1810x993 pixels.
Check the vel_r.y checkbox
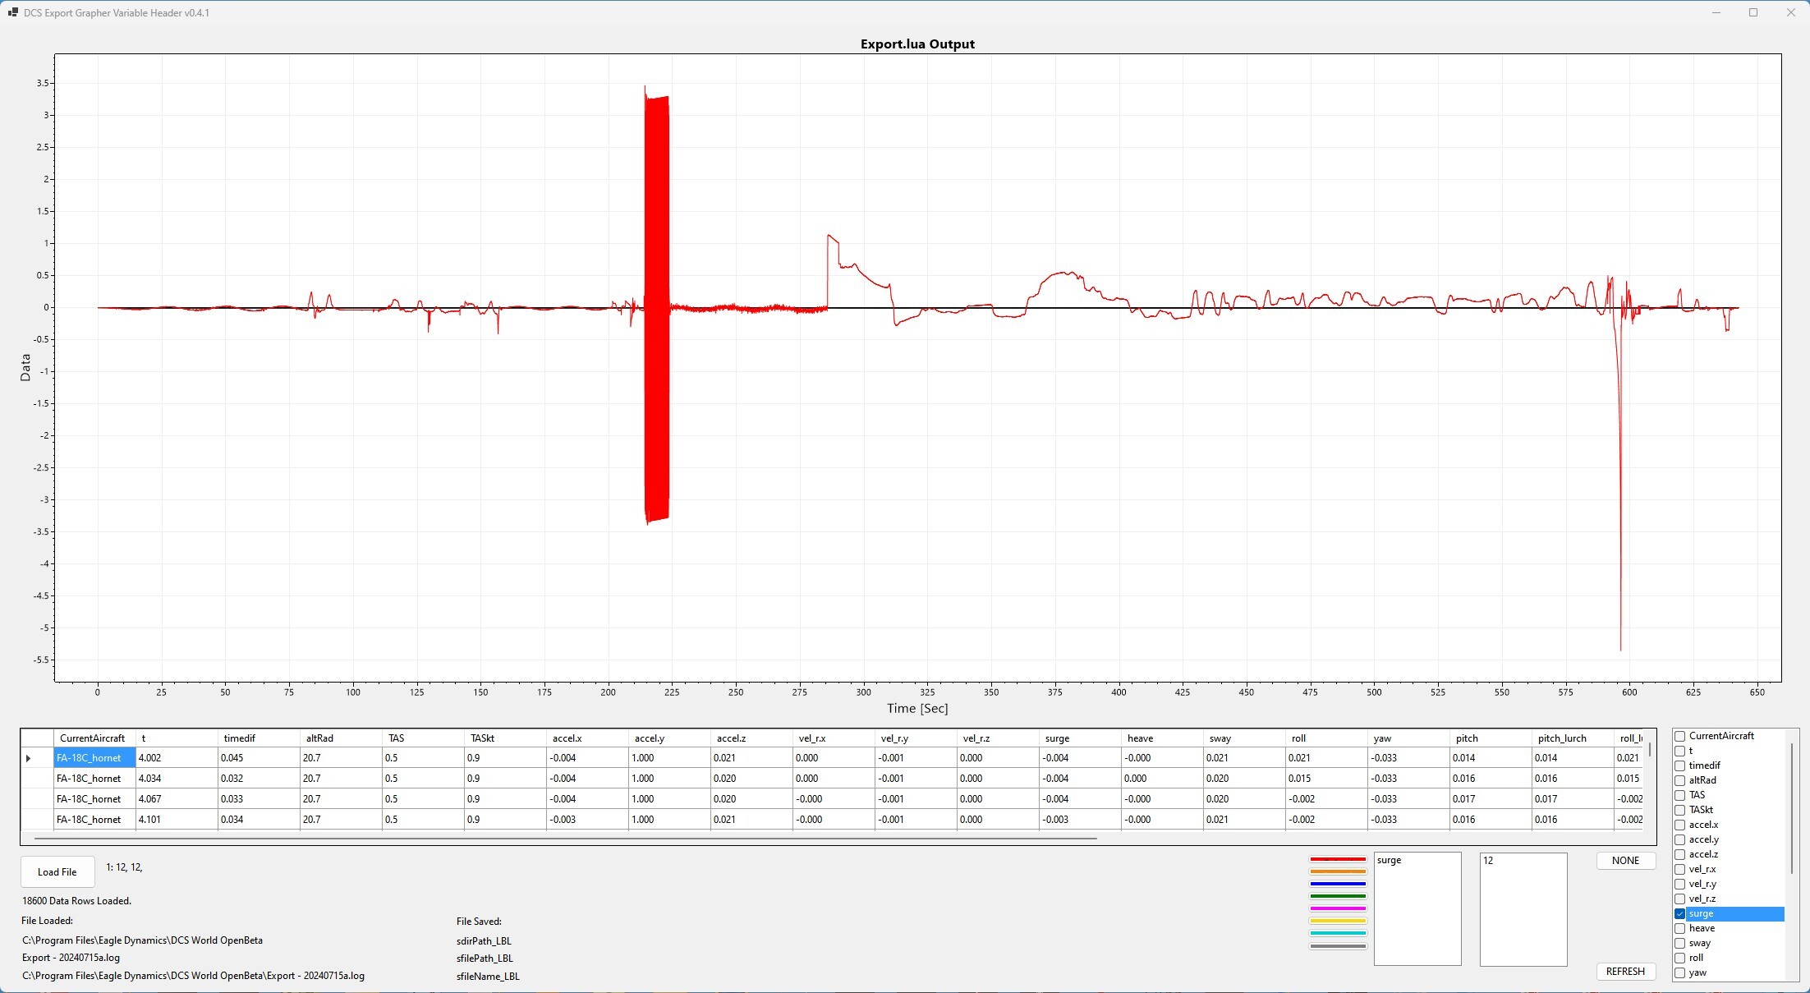point(1680,884)
